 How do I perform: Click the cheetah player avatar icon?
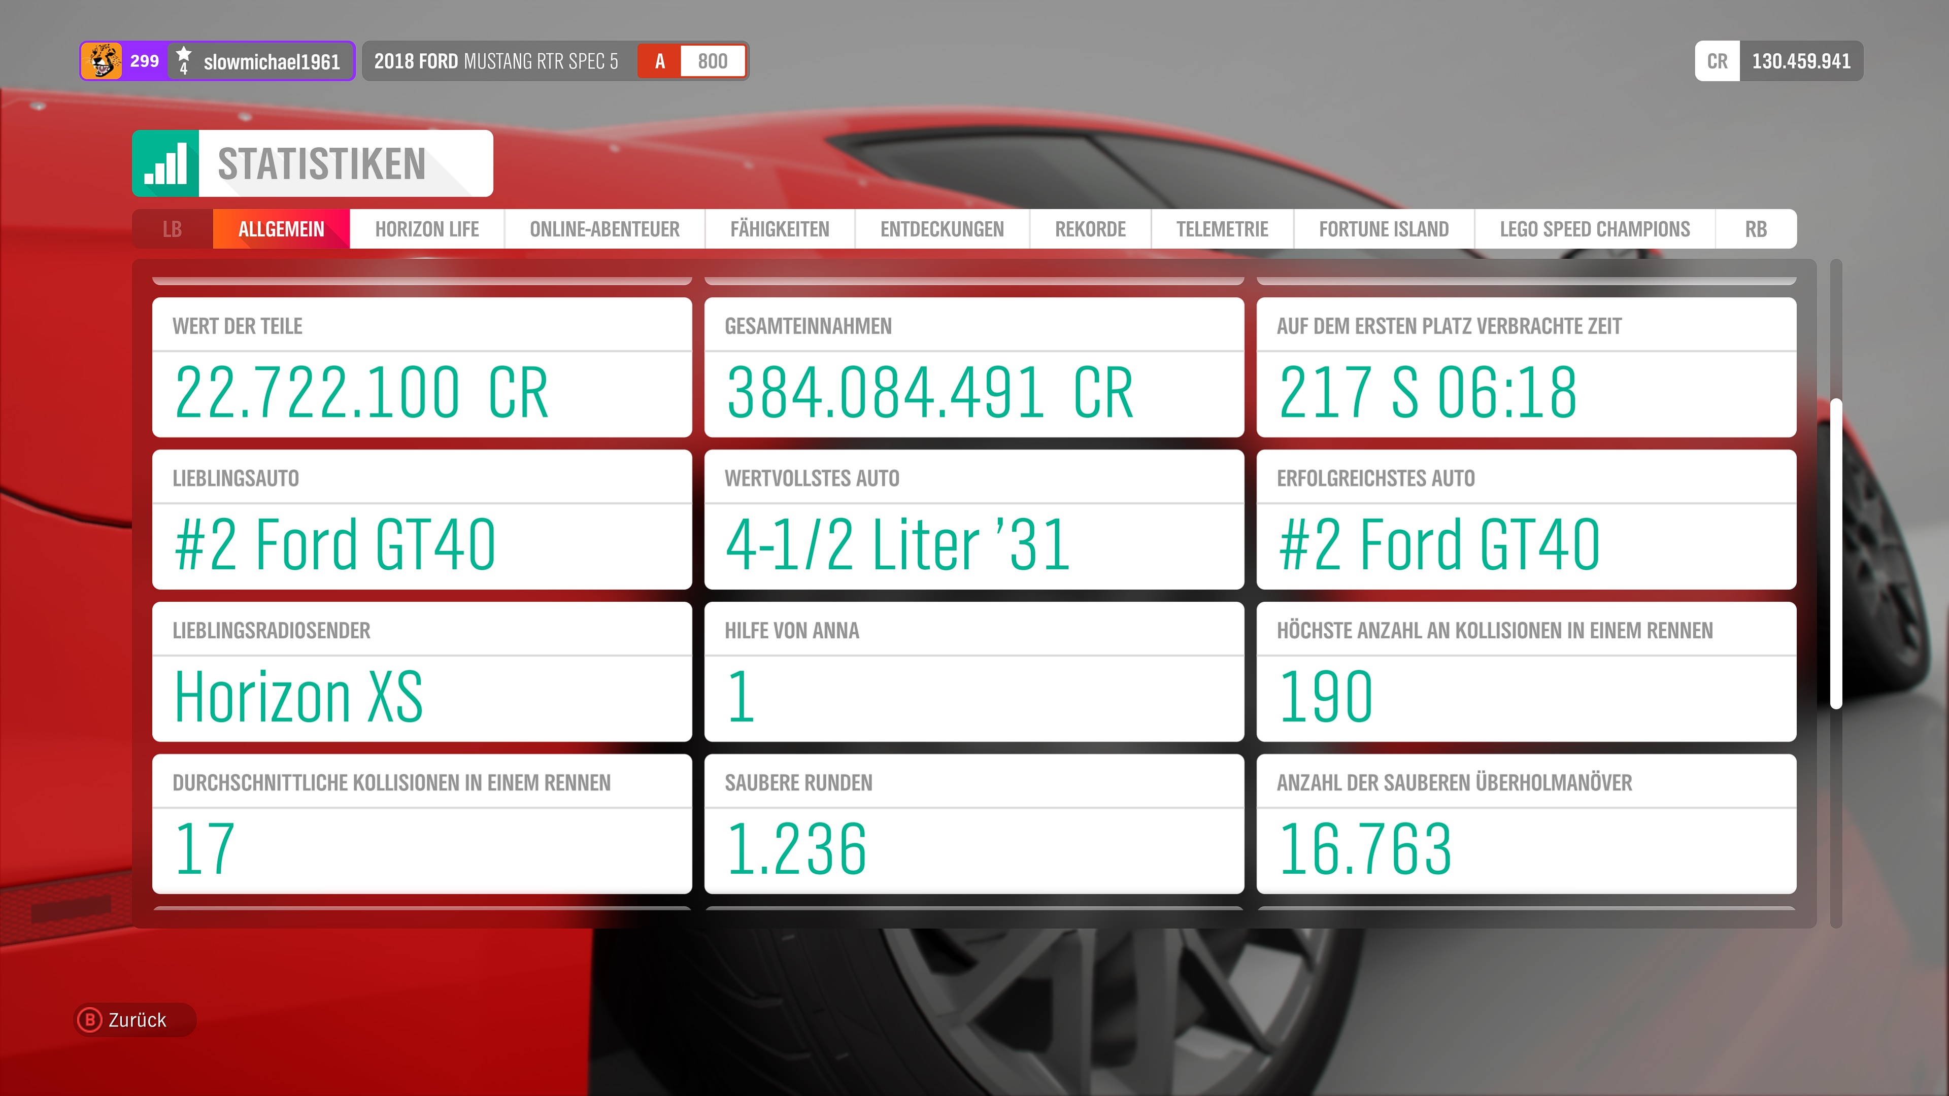click(x=102, y=61)
